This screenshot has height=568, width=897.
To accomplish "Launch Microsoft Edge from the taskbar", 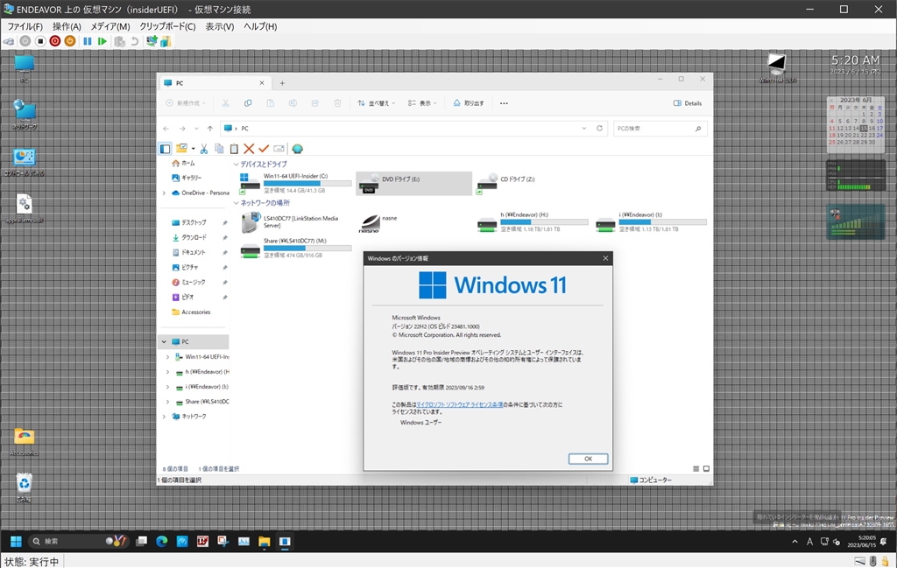I will pyautogui.click(x=162, y=541).
